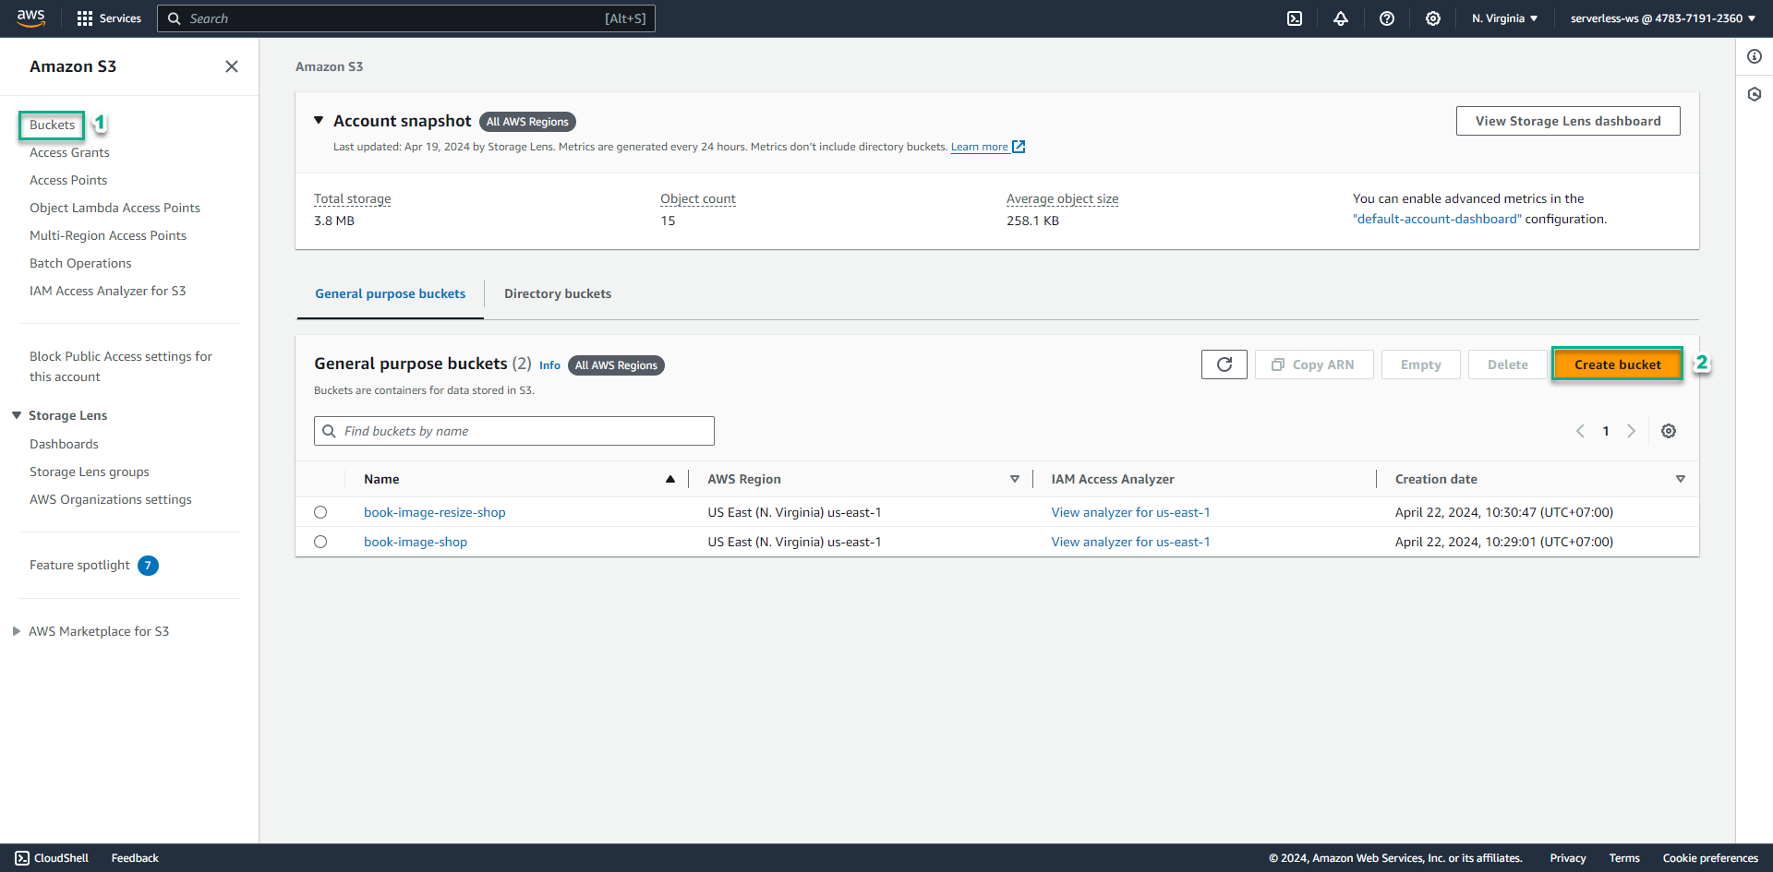
Task: Expand AWS Marketplace for S3
Action: point(17,631)
